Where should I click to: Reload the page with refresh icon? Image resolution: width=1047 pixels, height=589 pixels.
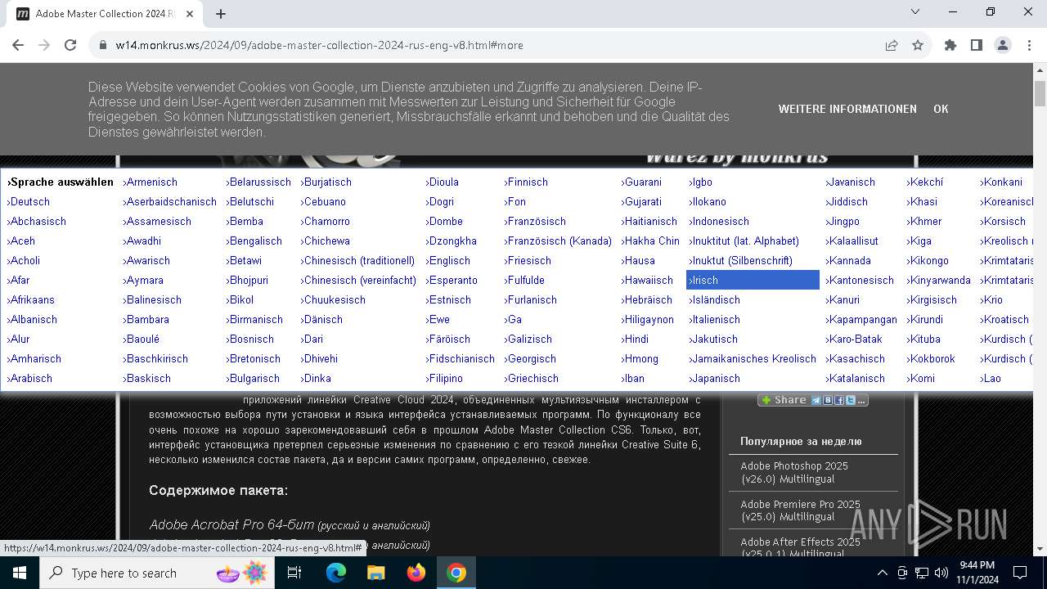point(70,45)
